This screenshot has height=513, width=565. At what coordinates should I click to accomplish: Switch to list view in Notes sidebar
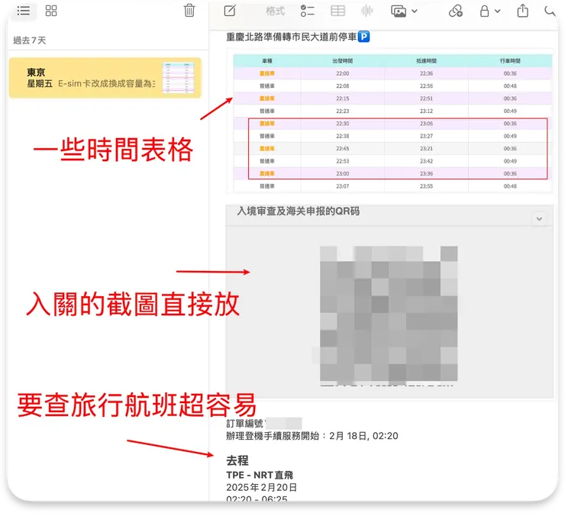(24, 11)
